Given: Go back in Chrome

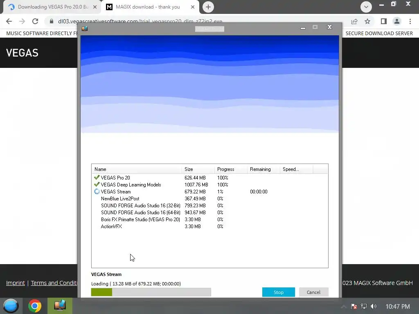Looking at the screenshot, I should coord(9,21).
